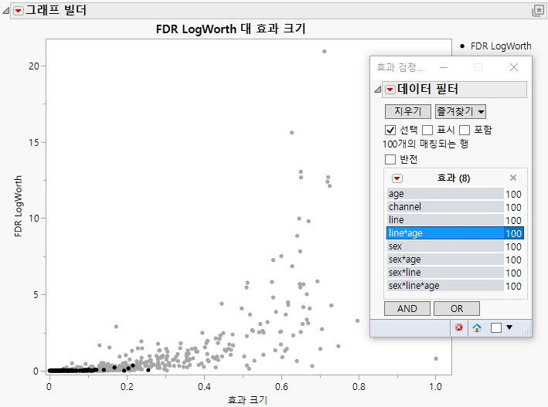Select the age filter level
The width and height of the screenshot is (548, 407).
pos(455,194)
